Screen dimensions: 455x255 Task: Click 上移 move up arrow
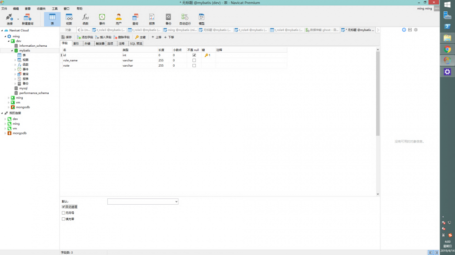pyautogui.click(x=156, y=37)
